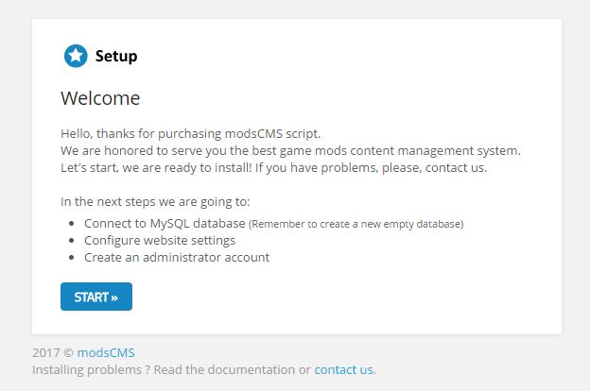
Task: Click the Welcome heading
Action: tap(100, 98)
